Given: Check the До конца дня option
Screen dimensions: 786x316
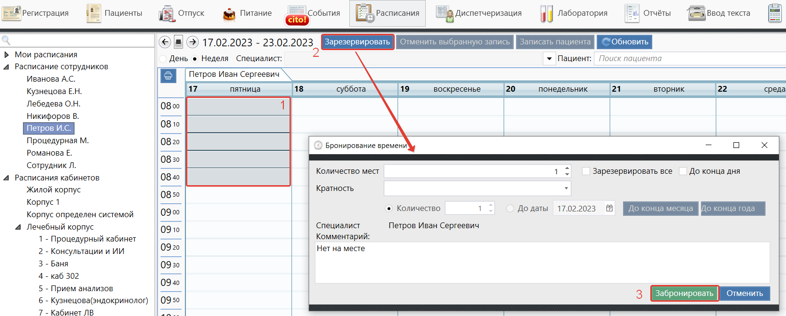Looking at the screenshot, I should pos(683,171).
